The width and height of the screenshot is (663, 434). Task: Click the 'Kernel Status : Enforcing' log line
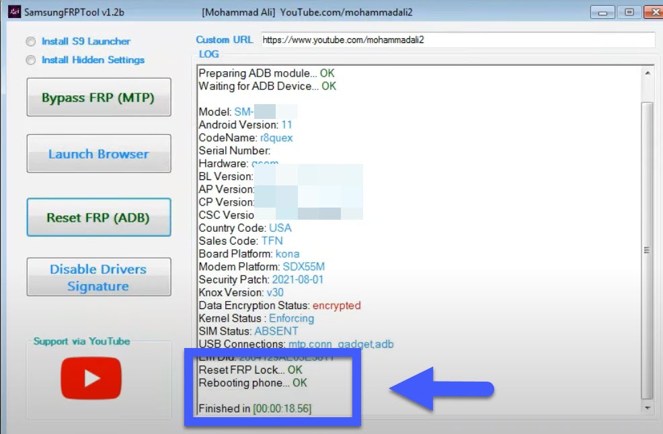coord(256,318)
